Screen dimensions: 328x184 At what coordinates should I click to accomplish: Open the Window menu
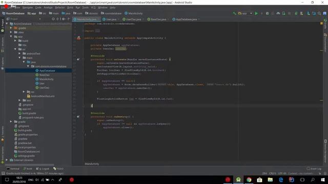[x=102, y=8]
